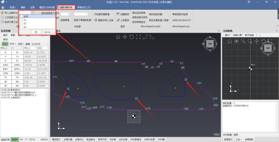Click the TOP view cube in main viewport
The image size is (279, 142).
point(210,44)
